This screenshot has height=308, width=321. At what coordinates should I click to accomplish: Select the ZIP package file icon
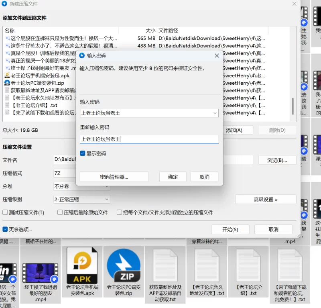[x=124, y=265]
